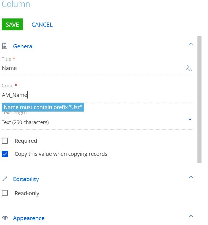The height and width of the screenshot is (225, 208).
Task: Click the translation icon in Title field
Action: point(188,68)
